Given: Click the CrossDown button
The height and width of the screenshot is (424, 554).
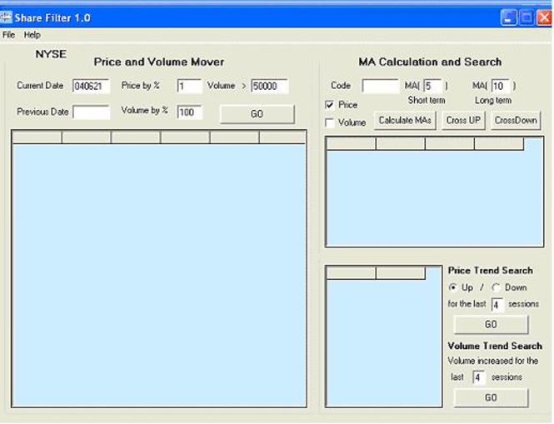Looking at the screenshot, I should tap(515, 121).
